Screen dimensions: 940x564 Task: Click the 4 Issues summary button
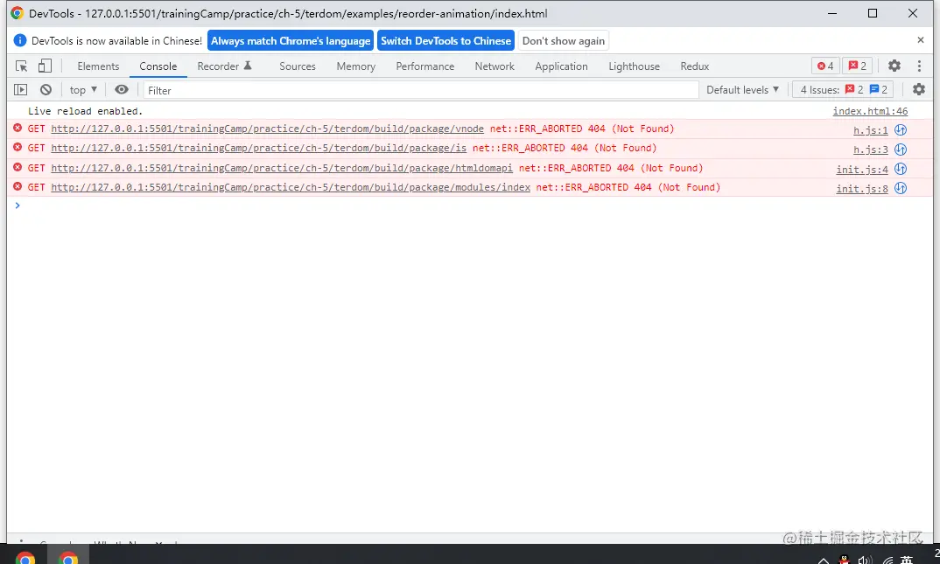click(x=843, y=90)
